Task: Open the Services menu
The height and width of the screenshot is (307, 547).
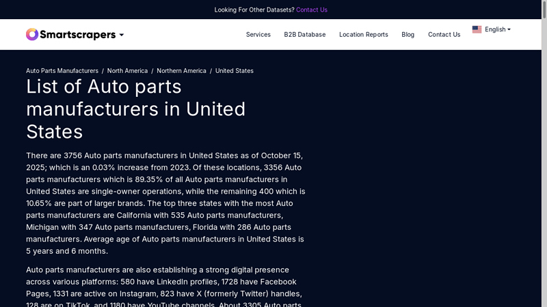Action: coord(258,35)
